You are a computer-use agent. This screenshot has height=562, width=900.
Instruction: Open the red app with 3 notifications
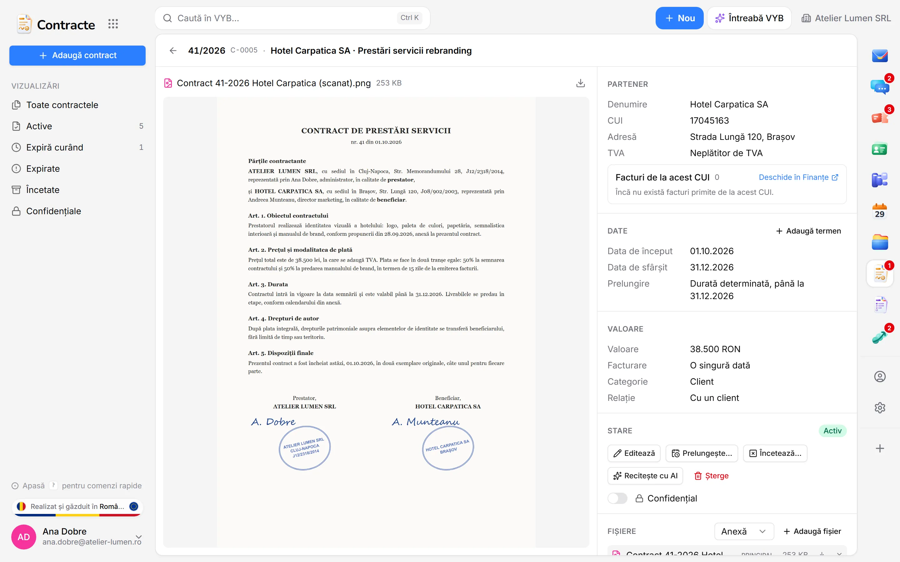880,118
